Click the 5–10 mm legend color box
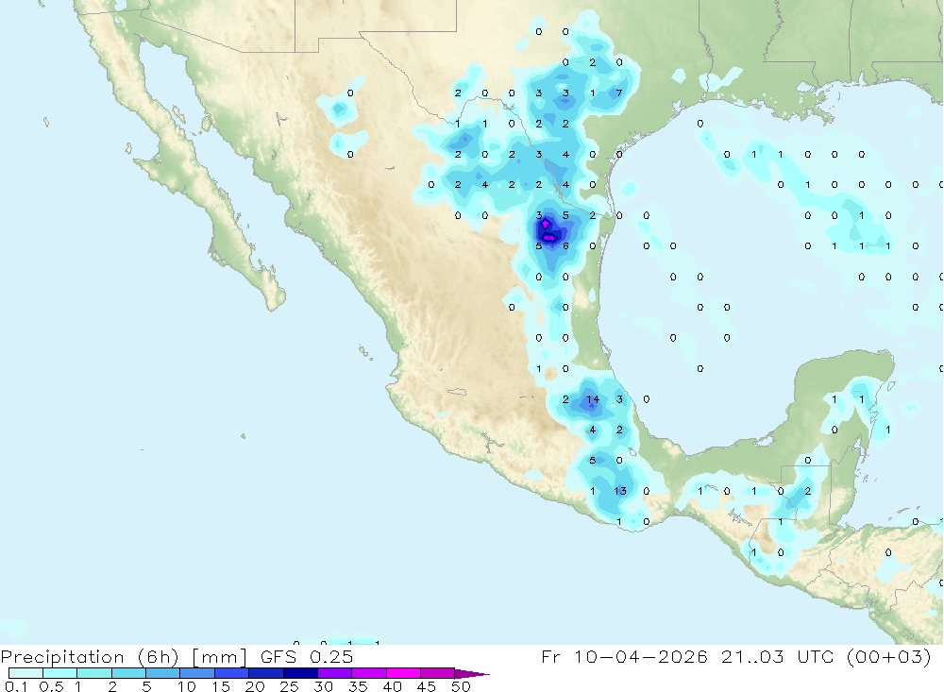 coord(163,673)
